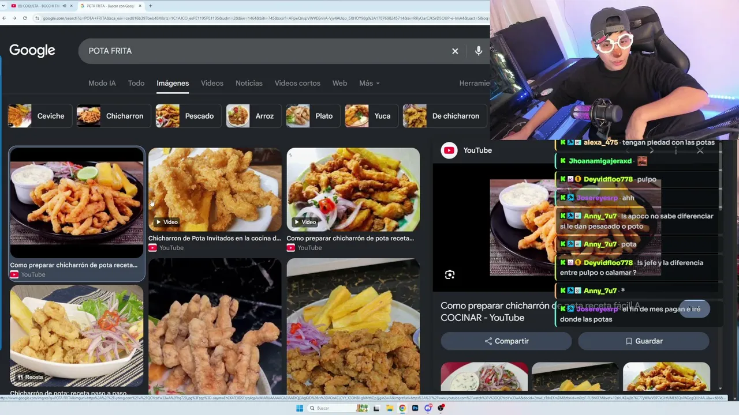Open the YouTube source in preview panel
Image resolution: width=739 pixels, height=415 pixels.
click(x=466, y=150)
